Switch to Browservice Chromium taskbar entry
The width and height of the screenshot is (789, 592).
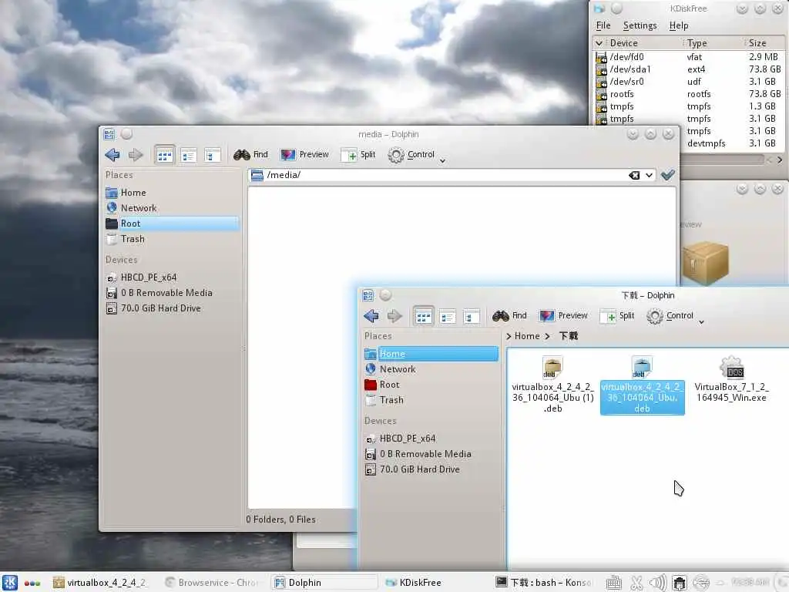pyautogui.click(x=212, y=583)
